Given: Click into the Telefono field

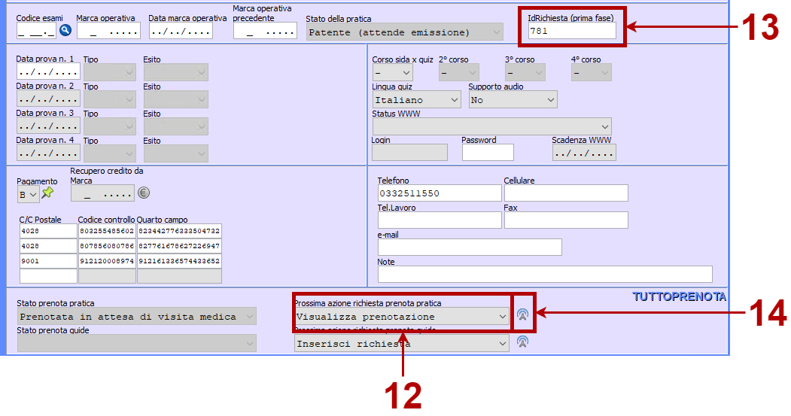Looking at the screenshot, I should coord(439,193).
